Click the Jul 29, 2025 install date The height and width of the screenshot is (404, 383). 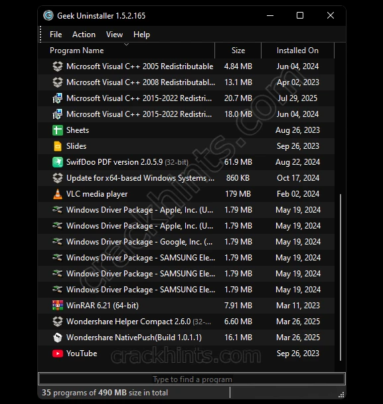pos(297,98)
